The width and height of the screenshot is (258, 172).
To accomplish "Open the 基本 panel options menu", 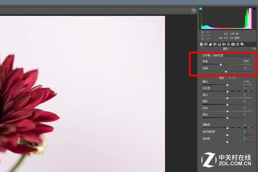I will coord(254,48).
